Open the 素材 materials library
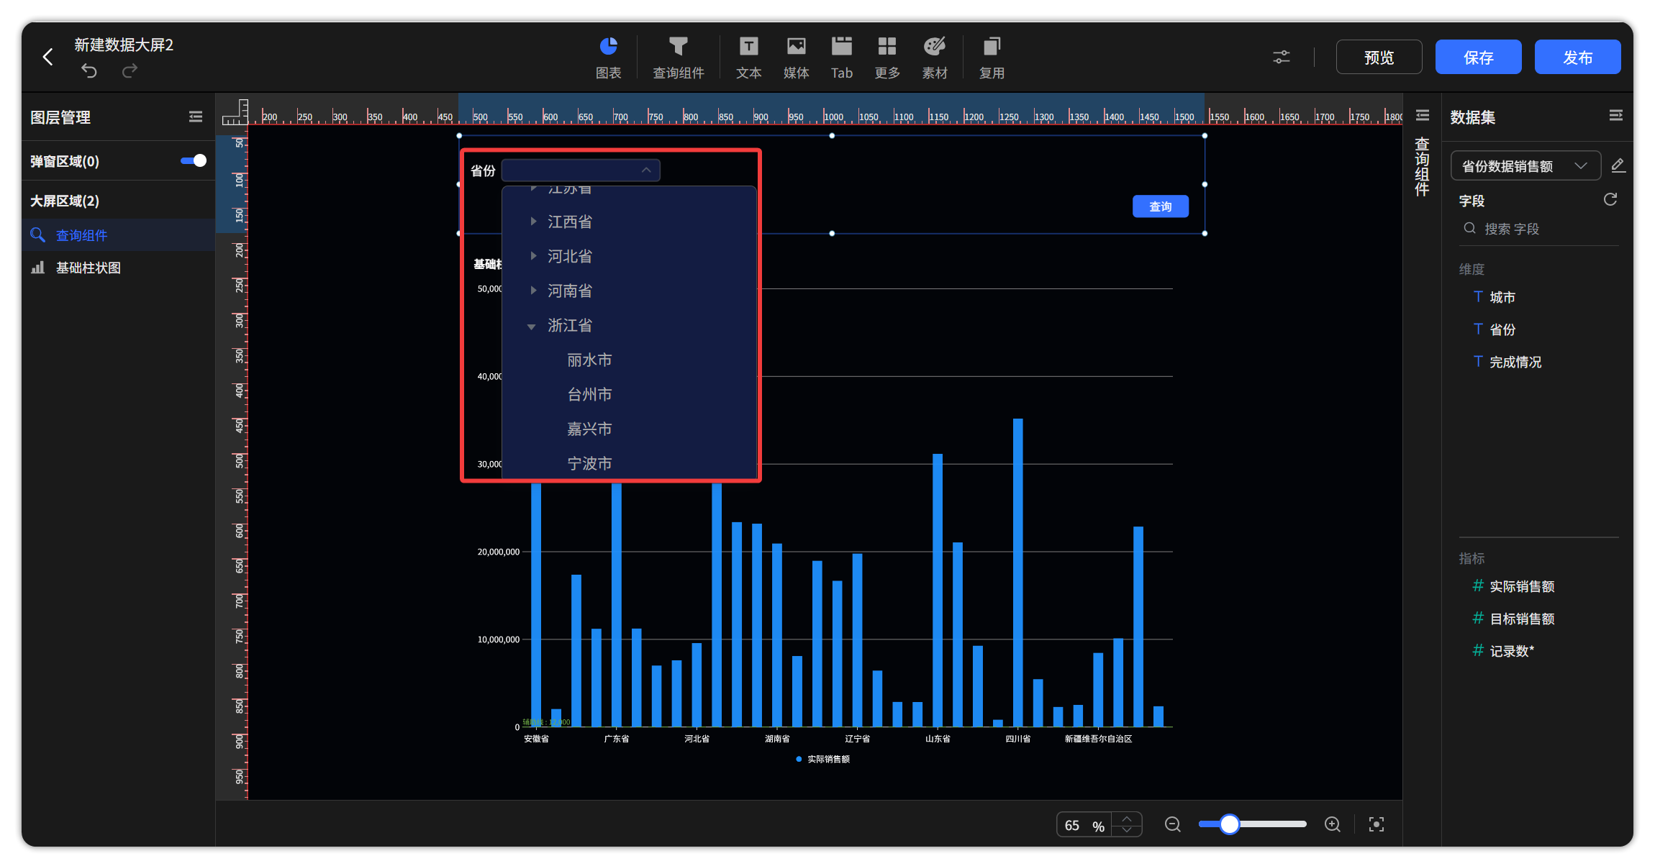This screenshot has height=861, width=1655. coord(935,58)
